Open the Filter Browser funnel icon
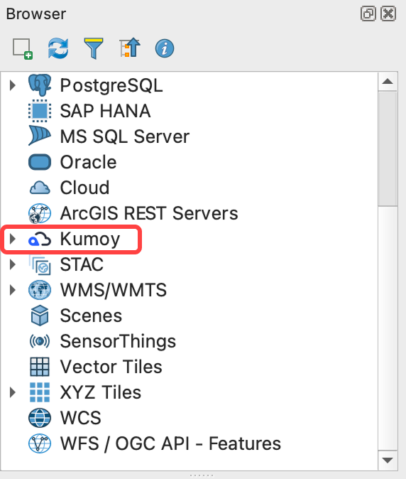 click(x=94, y=48)
